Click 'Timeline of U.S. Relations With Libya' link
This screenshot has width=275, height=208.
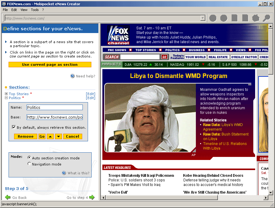point(225,146)
